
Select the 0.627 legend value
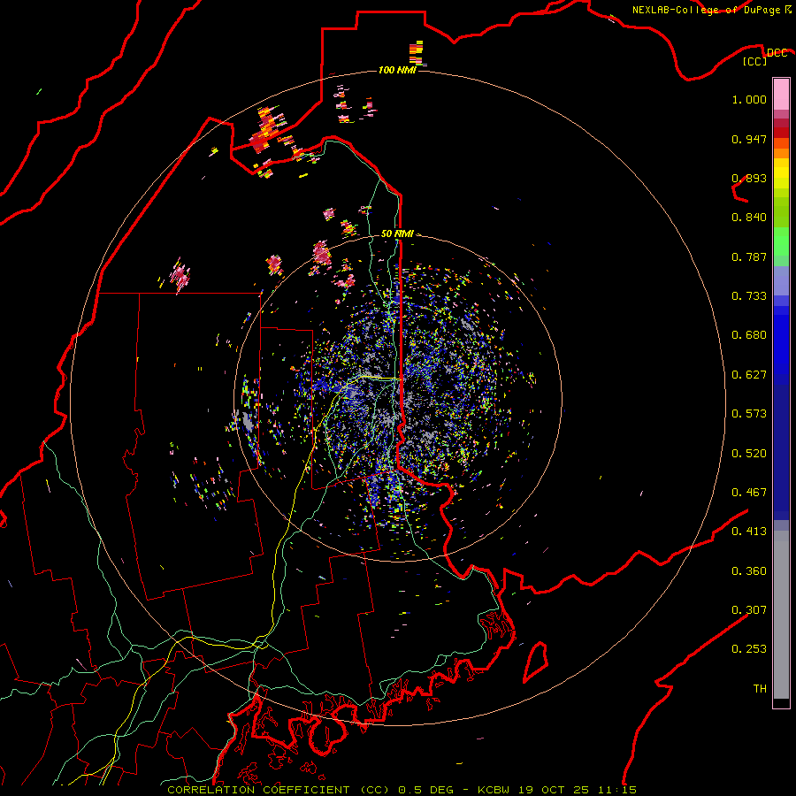[749, 375]
